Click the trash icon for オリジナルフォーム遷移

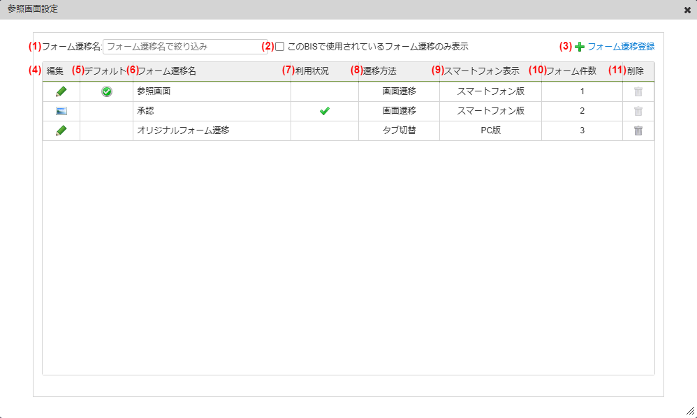638,130
